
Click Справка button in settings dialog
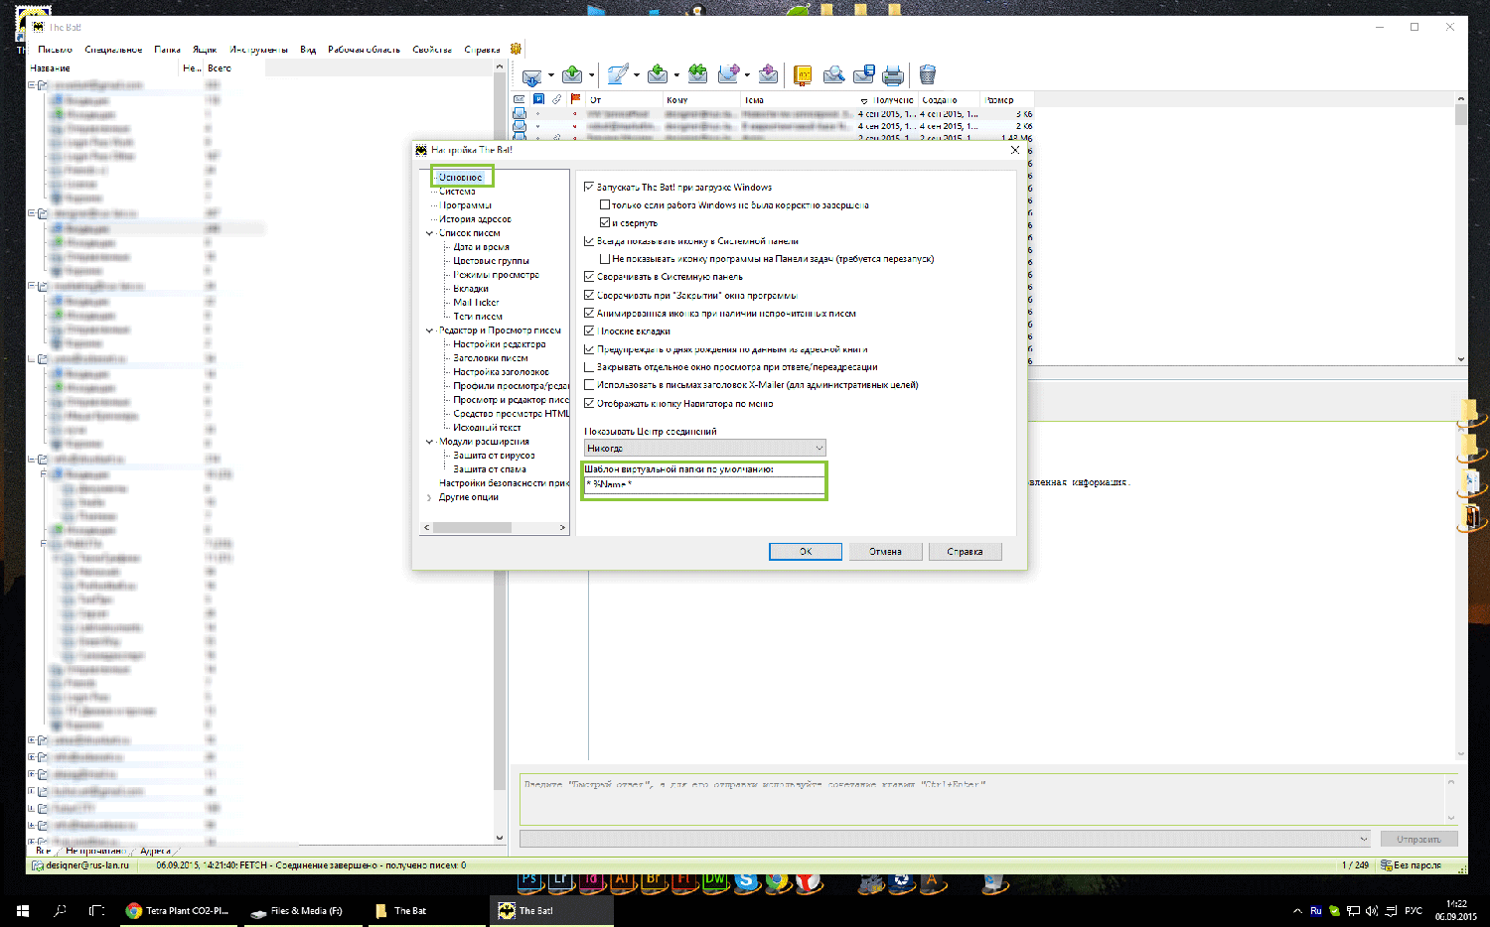coord(965,551)
